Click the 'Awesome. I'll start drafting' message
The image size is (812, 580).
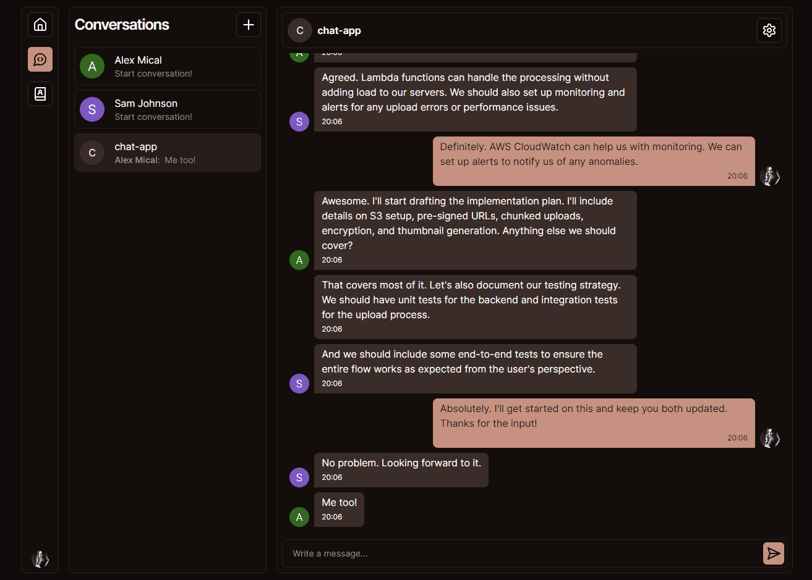(x=475, y=230)
